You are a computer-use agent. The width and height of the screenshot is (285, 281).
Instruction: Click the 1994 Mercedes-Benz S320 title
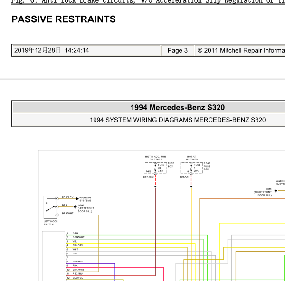click(178, 107)
